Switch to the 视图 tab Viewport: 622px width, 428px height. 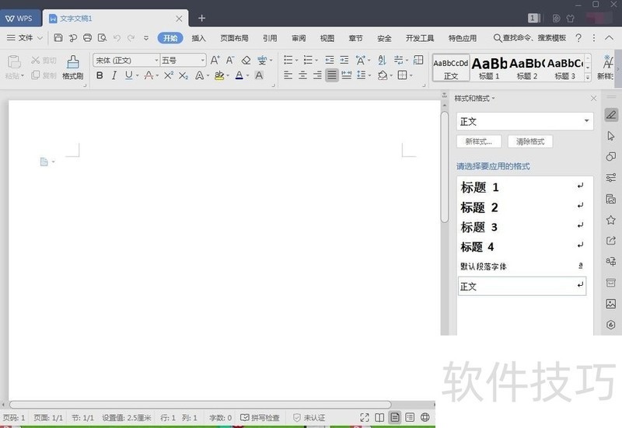pos(327,38)
